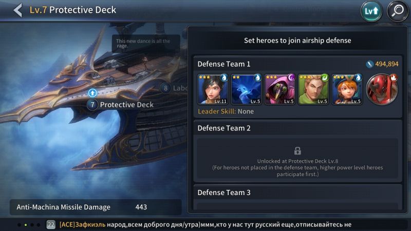The image size is (411, 231).
Task: Select the green-clad blond hero portrait
Action: pos(313,89)
